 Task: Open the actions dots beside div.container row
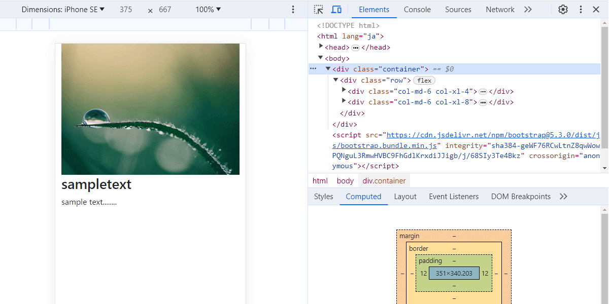tap(313, 69)
